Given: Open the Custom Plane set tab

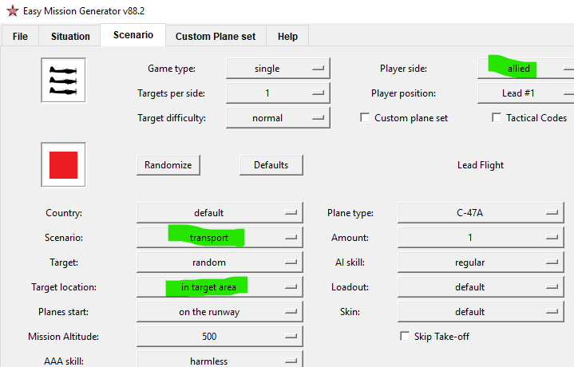Looking at the screenshot, I should pyautogui.click(x=216, y=37).
